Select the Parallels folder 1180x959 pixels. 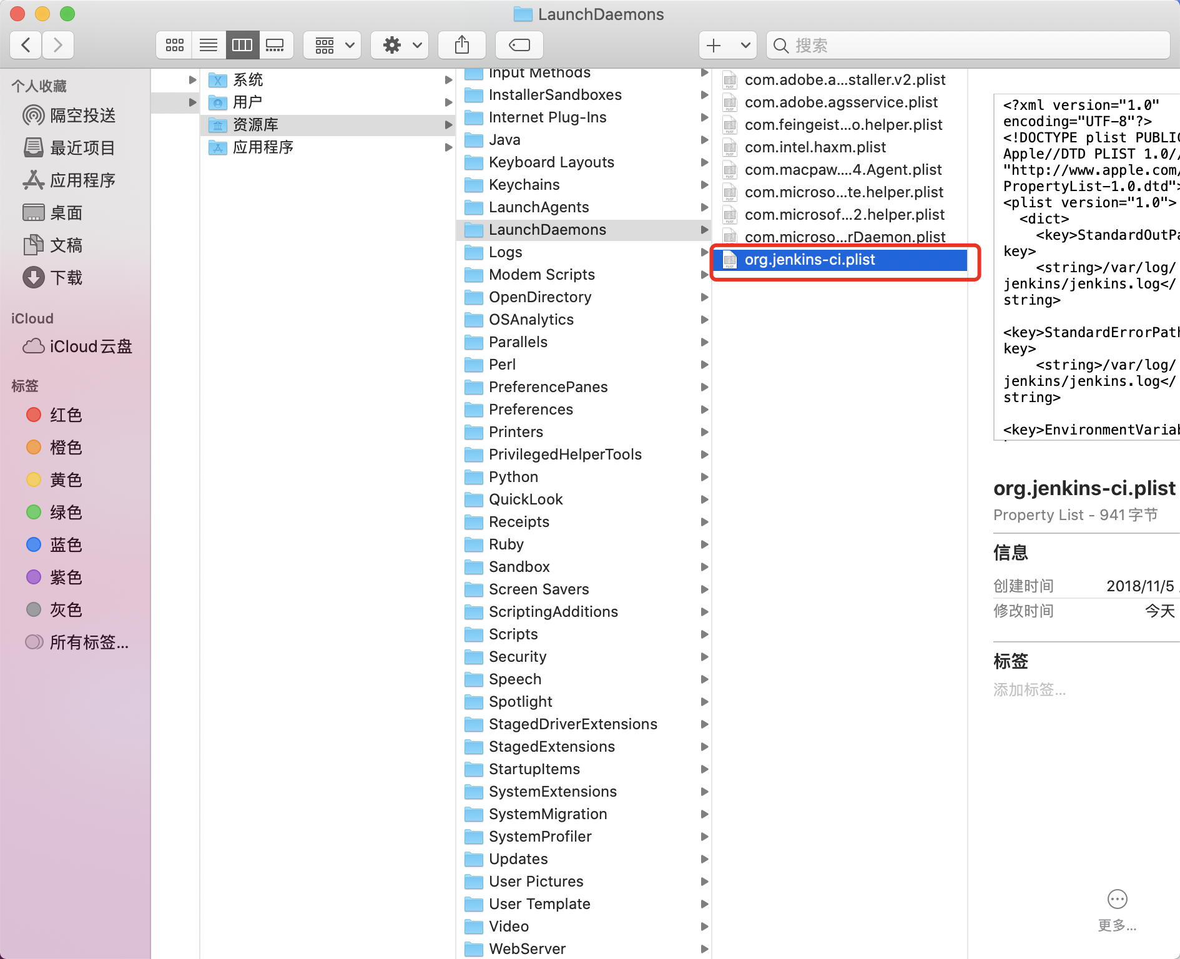point(584,342)
